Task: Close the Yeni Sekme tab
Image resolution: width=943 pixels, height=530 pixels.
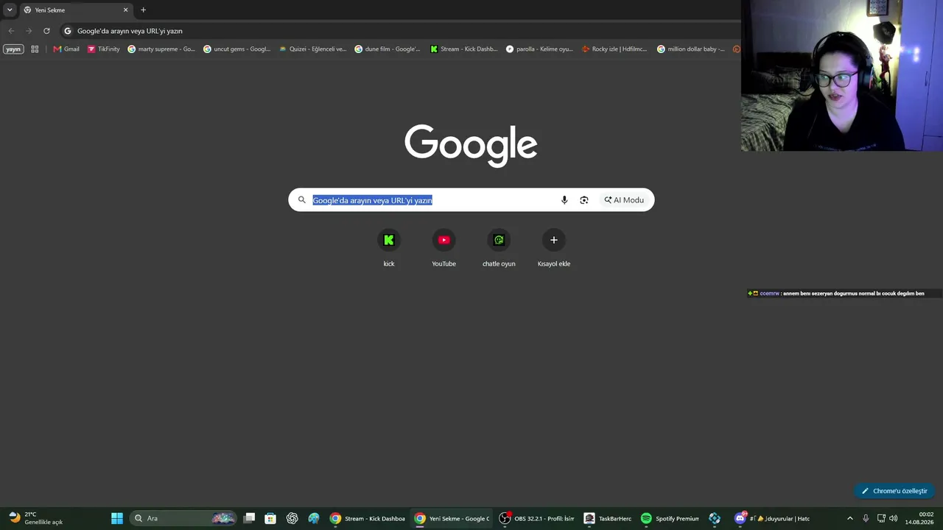Action: pyautogui.click(x=125, y=10)
